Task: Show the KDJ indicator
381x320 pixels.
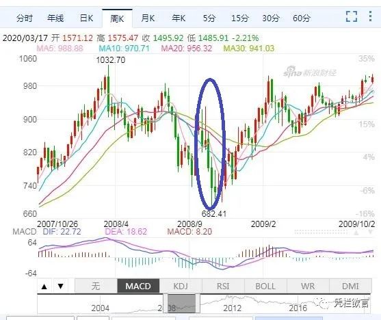Action: click(x=181, y=286)
